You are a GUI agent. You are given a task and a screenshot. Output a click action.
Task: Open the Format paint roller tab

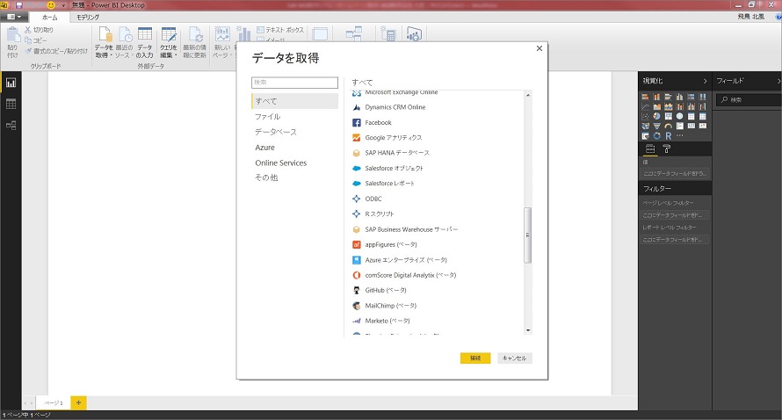point(667,148)
